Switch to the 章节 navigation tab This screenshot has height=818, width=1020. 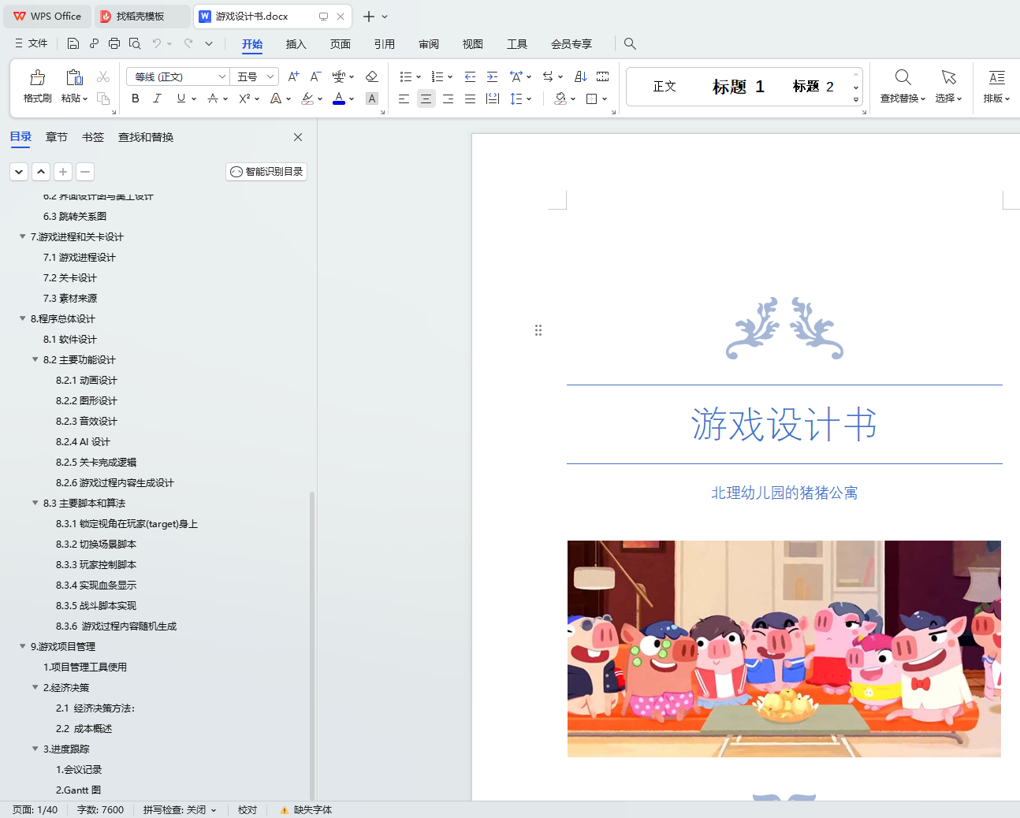pos(57,137)
